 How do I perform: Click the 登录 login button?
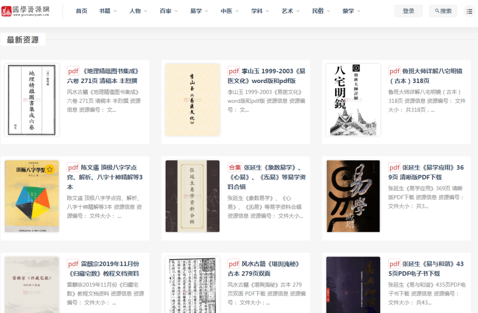[409, 11]
